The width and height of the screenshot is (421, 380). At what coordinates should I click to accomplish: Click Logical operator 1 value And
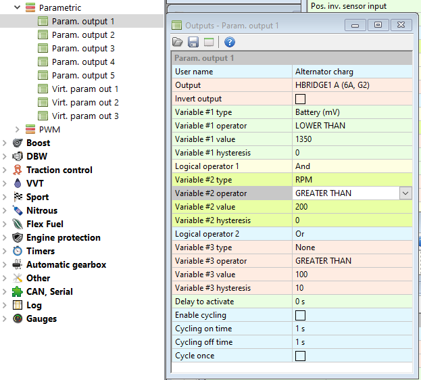tap(352, 166)
